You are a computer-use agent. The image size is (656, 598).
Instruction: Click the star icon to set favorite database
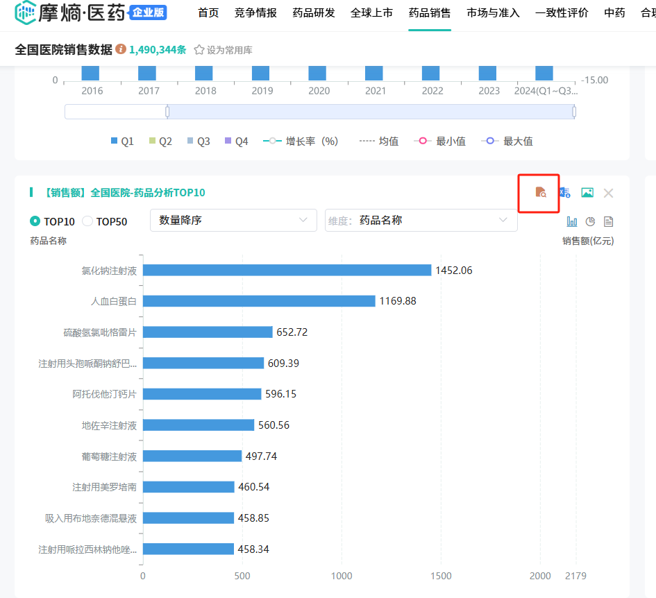(x=199, y=50)
